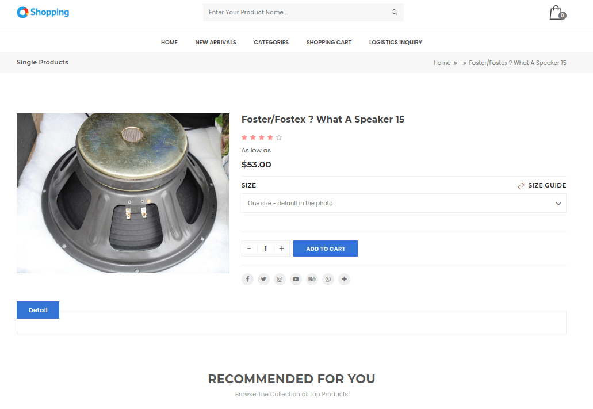Screen dimensions: 593x409
Task: Open the shopping bag cart icon
Action: coord(557,13)
